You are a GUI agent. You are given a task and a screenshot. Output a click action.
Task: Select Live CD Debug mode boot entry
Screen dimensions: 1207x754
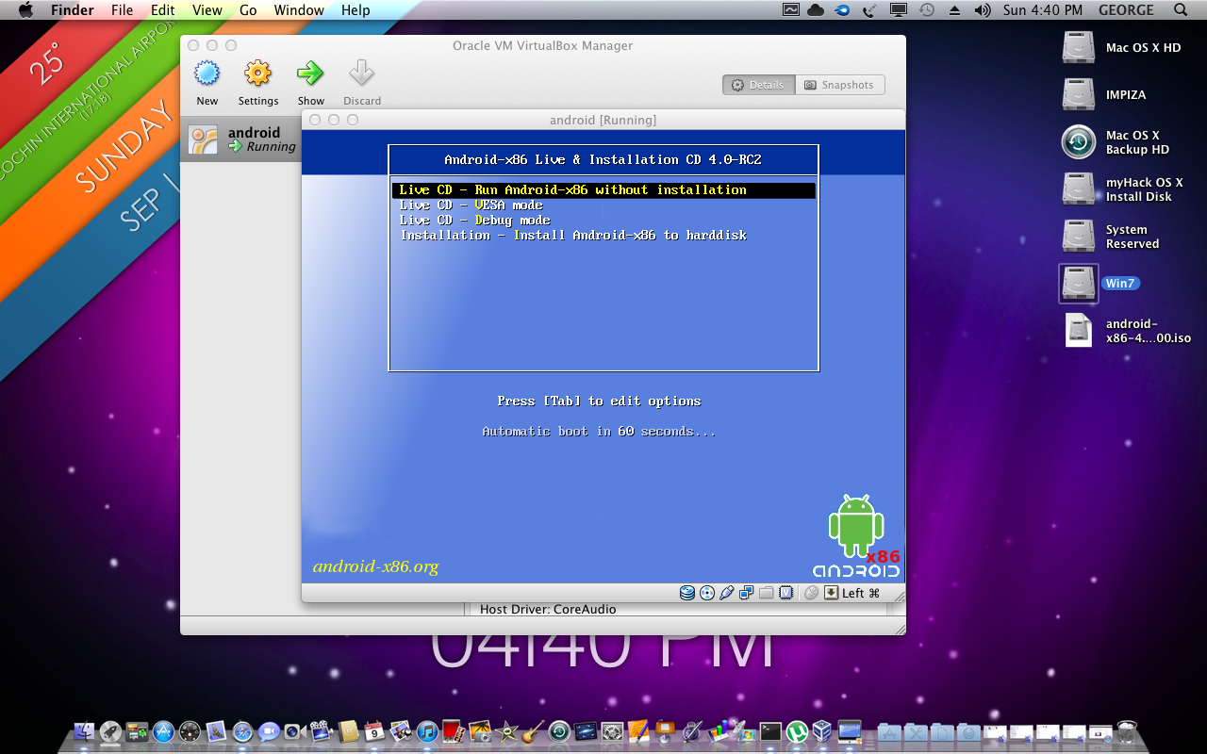coord(474,220)
